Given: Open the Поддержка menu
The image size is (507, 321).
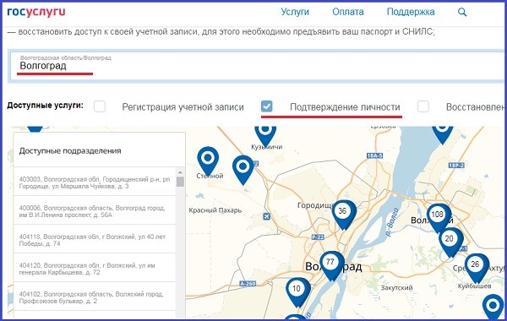Looking at the screenshot, I should pos(411,12).
